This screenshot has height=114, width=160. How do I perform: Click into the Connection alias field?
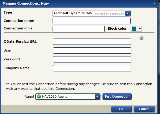[x=79, y=29]
